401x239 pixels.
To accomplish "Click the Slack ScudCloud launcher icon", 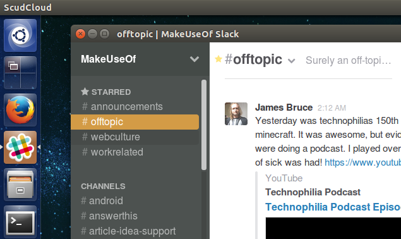I will coord(20,147).
